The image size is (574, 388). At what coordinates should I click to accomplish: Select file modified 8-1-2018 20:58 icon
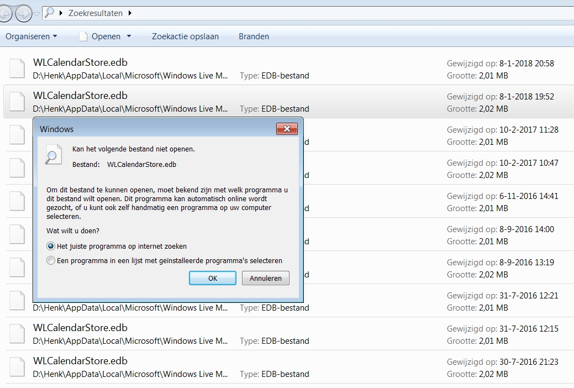tap(17, 68)
